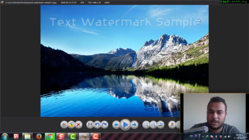249x140 pixels.
Task: Open the Snagit app in the taskbar
Action: (61, 136)
